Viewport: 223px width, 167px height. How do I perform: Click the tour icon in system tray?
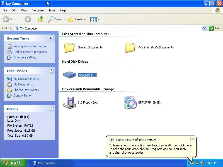pos(192,163)
